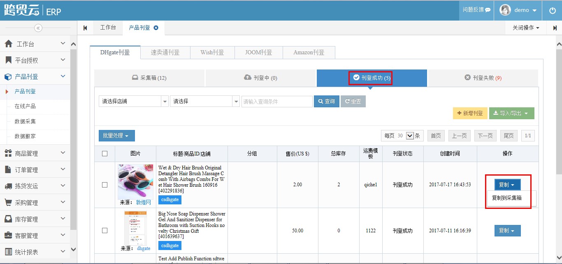Open the 请选择店铺 shop dropdown

[x=134, y=101]
